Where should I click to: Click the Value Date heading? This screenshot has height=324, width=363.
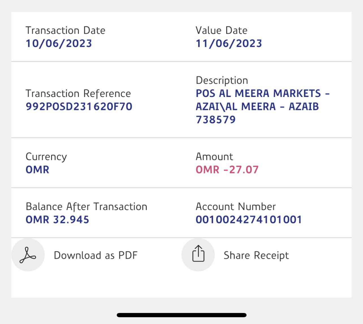coord(221,31)
